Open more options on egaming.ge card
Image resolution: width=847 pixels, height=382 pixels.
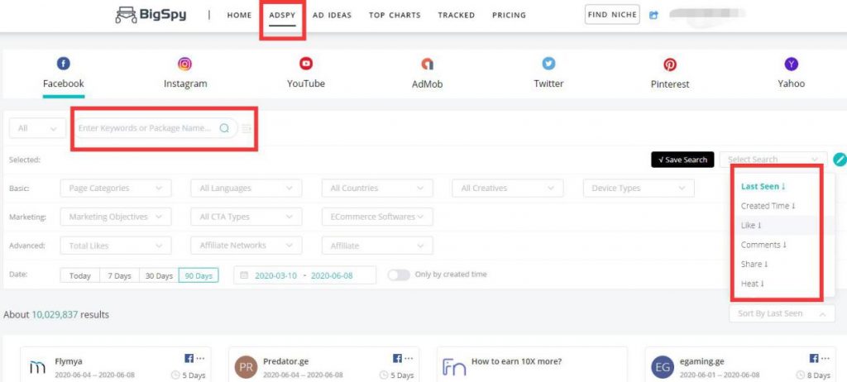[x=825, y=358]
